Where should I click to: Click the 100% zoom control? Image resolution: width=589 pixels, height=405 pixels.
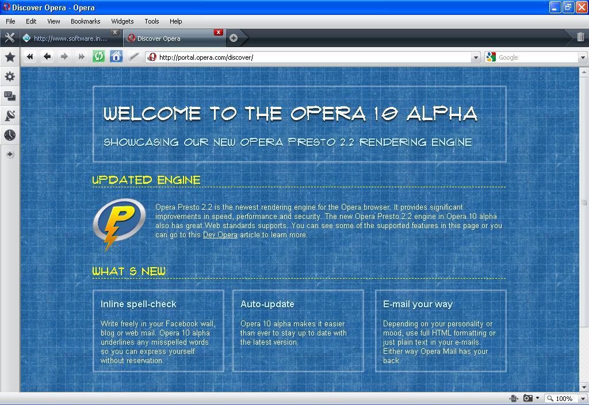tap(564, 398)
